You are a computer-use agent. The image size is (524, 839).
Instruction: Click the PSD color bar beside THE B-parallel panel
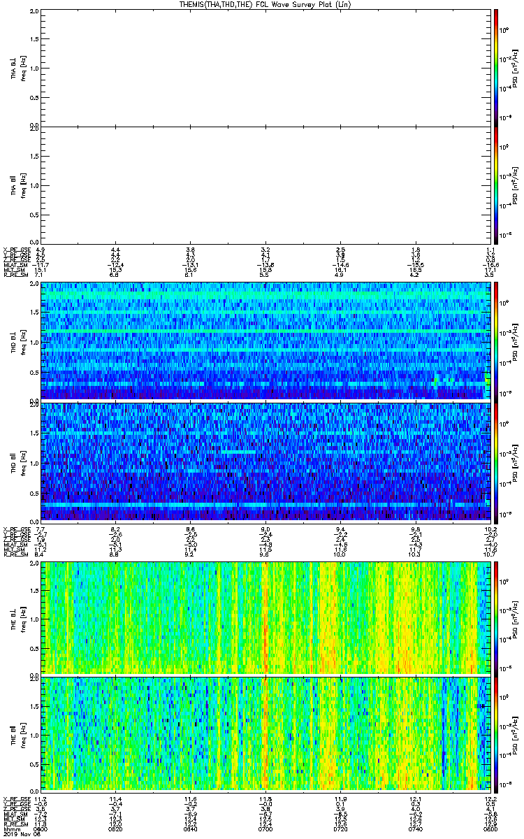point(495,734)
